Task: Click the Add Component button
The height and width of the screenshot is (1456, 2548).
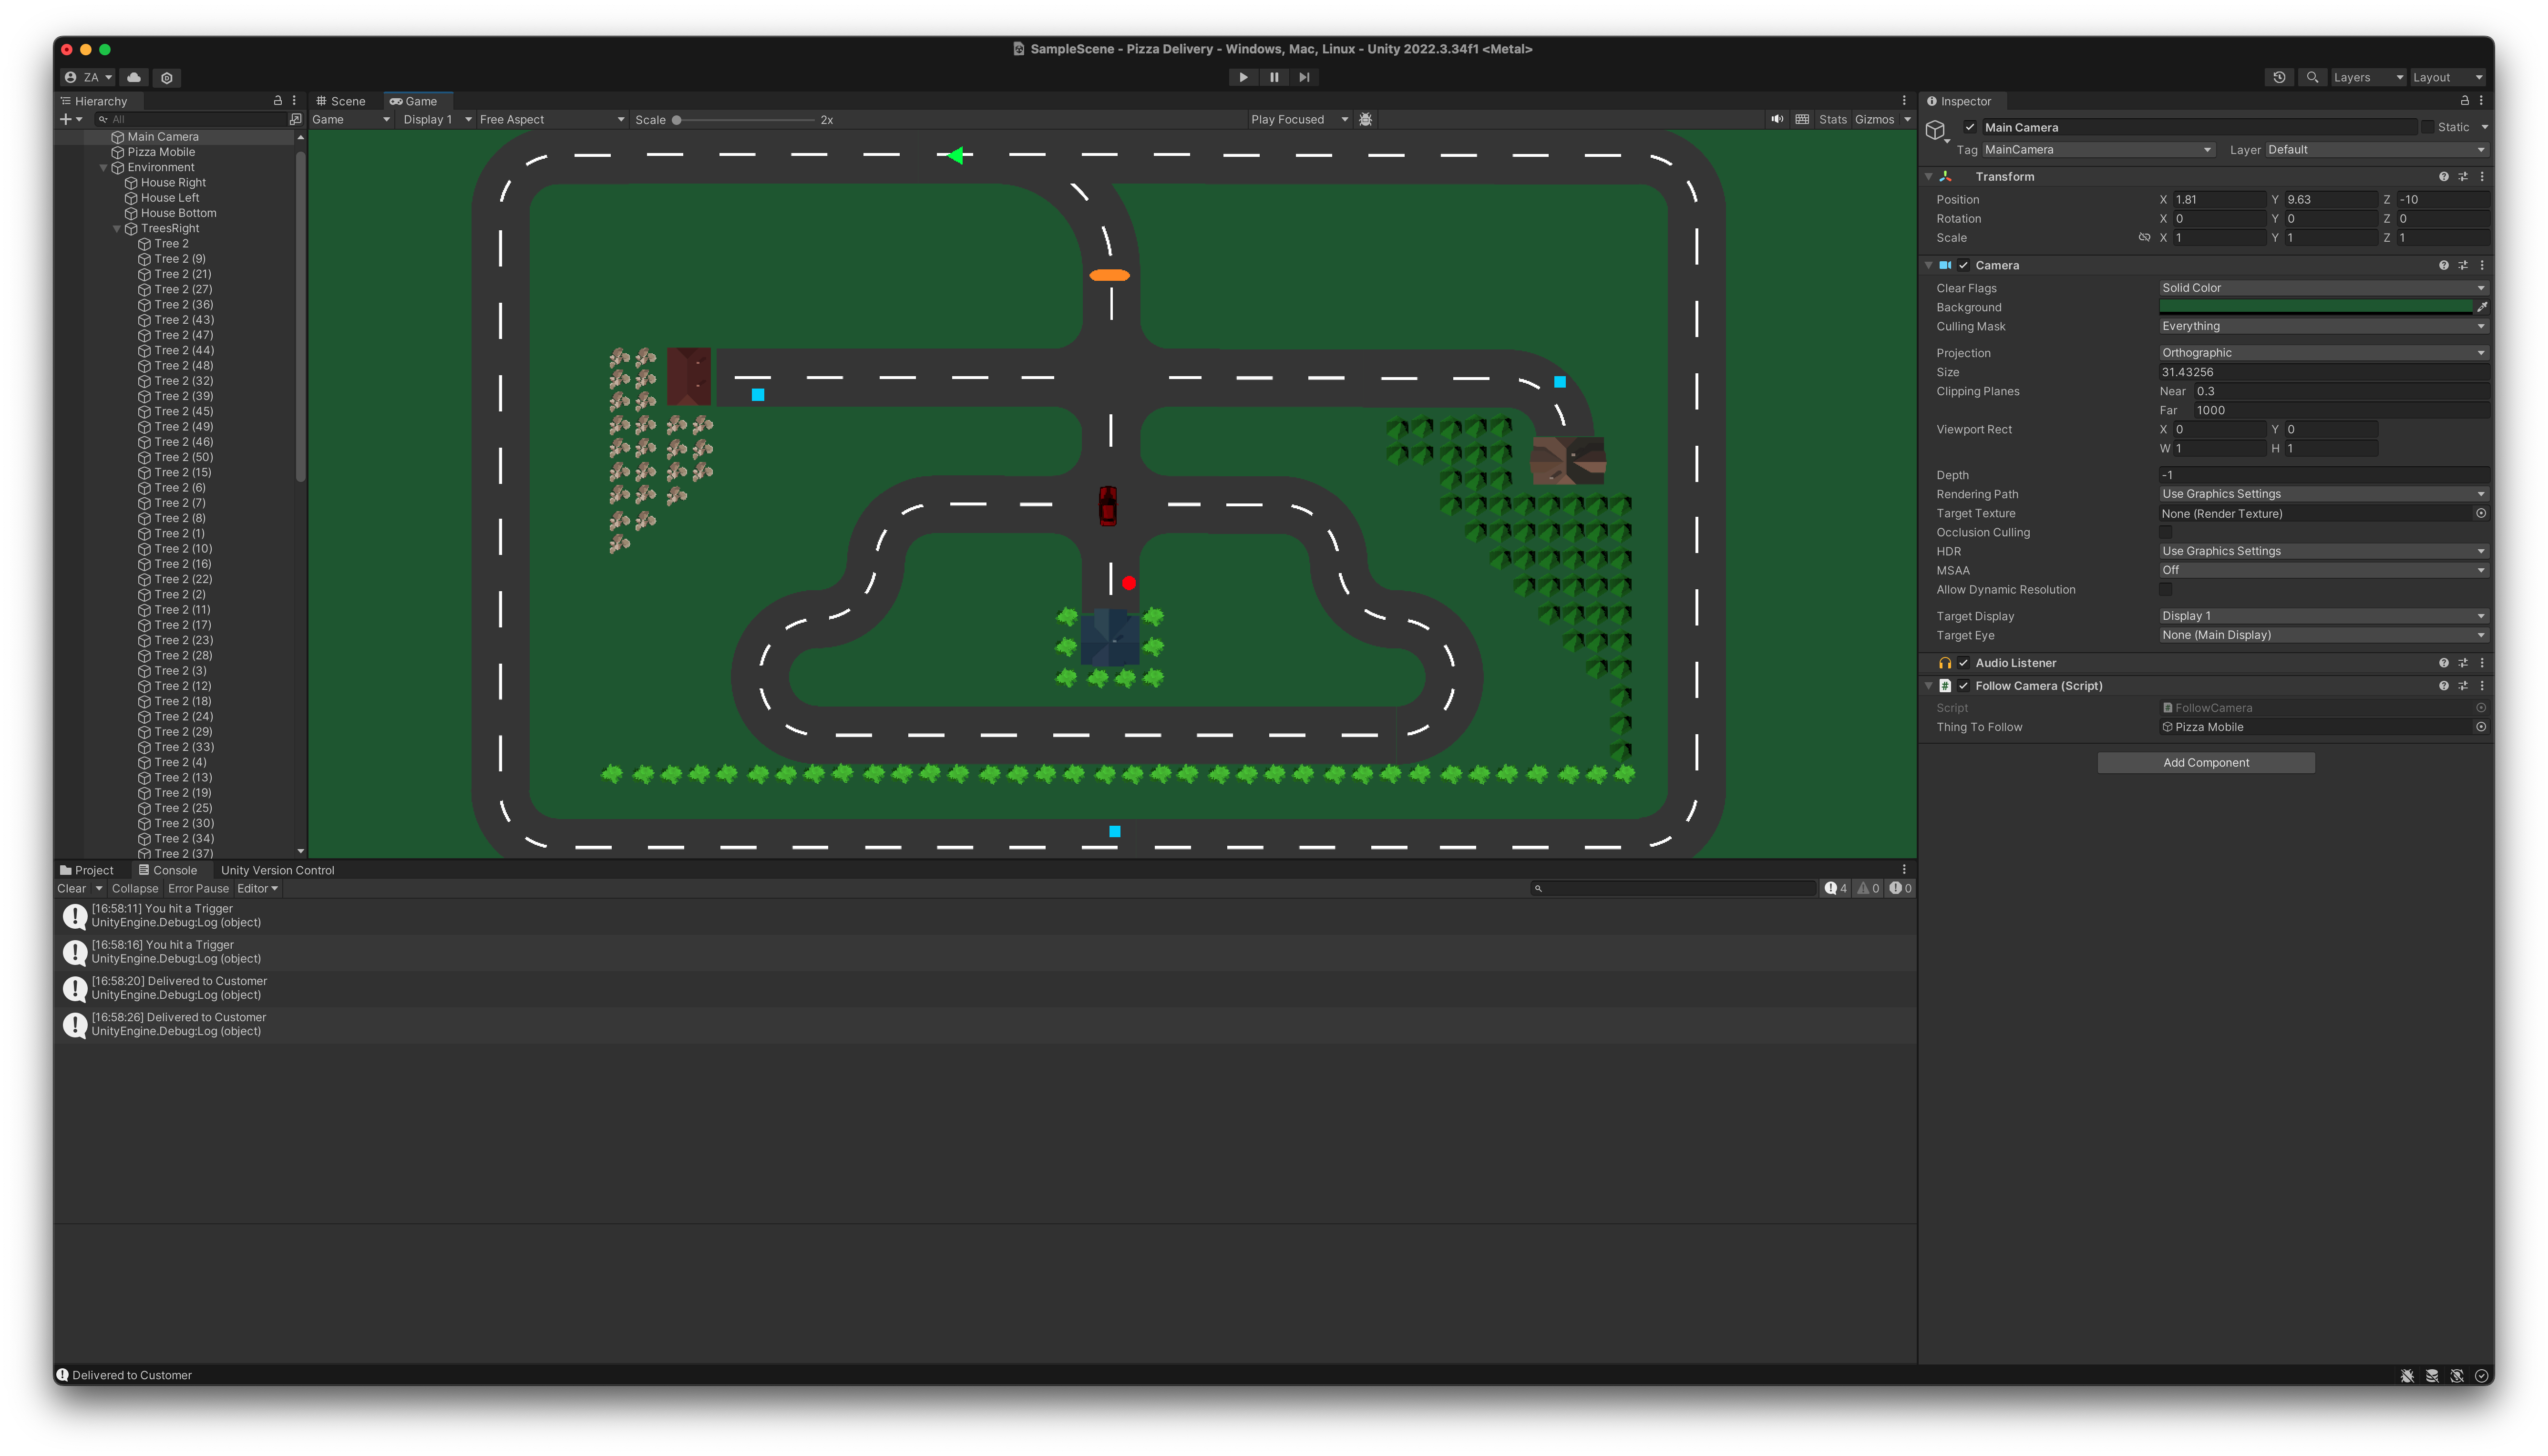Action: 2206,763
